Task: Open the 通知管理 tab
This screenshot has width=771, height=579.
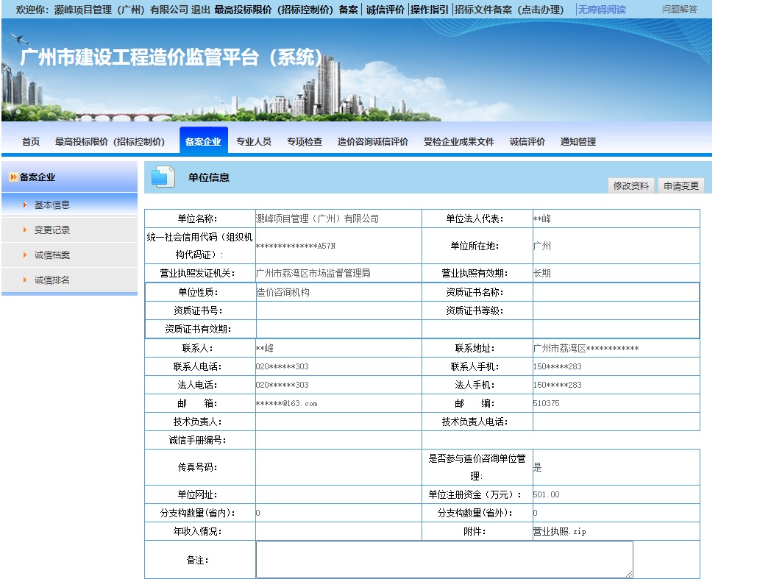Action: coord(578,142)
